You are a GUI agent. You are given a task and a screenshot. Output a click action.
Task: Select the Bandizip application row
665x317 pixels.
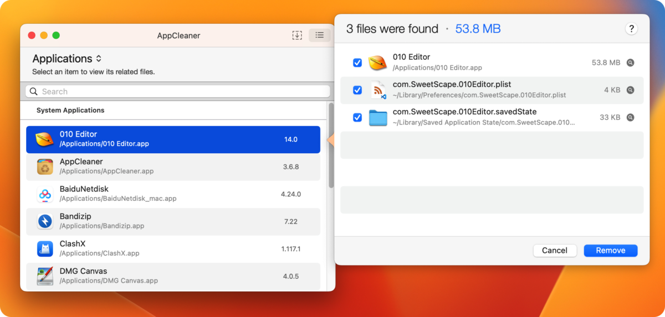click(173, 221)
